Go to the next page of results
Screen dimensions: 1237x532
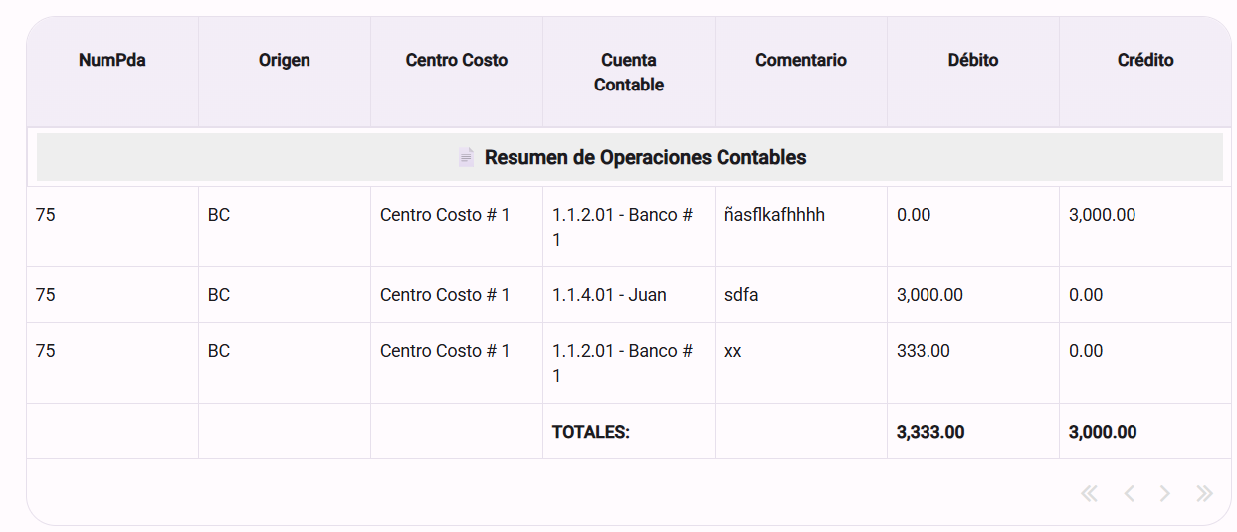point(1165,493)
